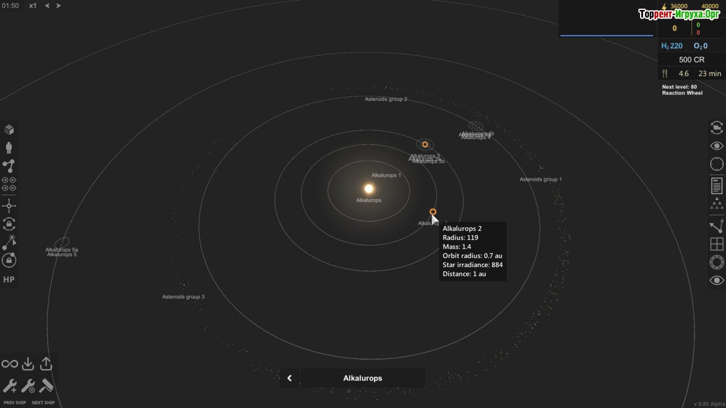
Task: Select planet Alkalurops 3 orange marker
Action: pos(425,144)
